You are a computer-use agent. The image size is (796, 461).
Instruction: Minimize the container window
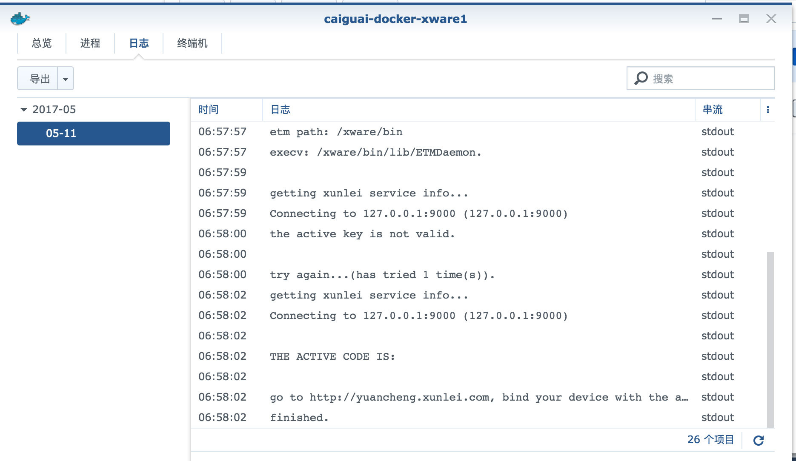coord(717,19)
